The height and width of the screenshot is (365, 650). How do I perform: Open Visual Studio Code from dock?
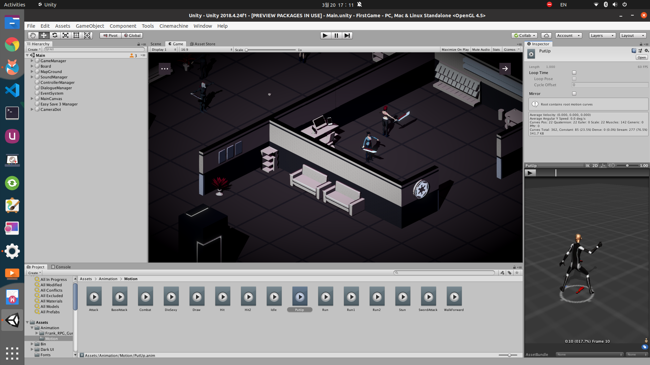(x=12, y=90)
